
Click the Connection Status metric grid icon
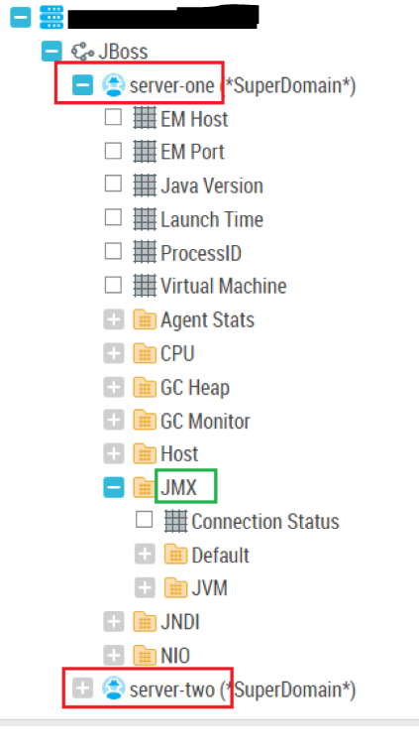point(175,521)
